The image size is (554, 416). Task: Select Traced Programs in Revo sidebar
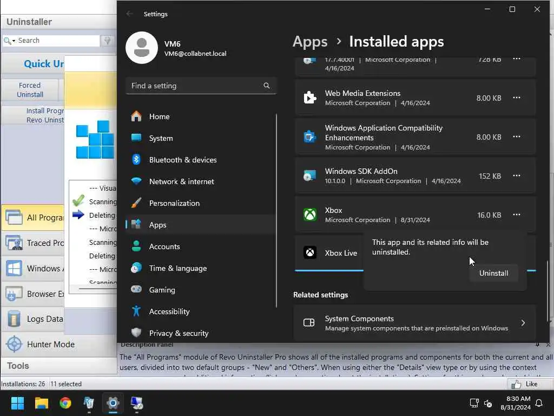(33, 243)
